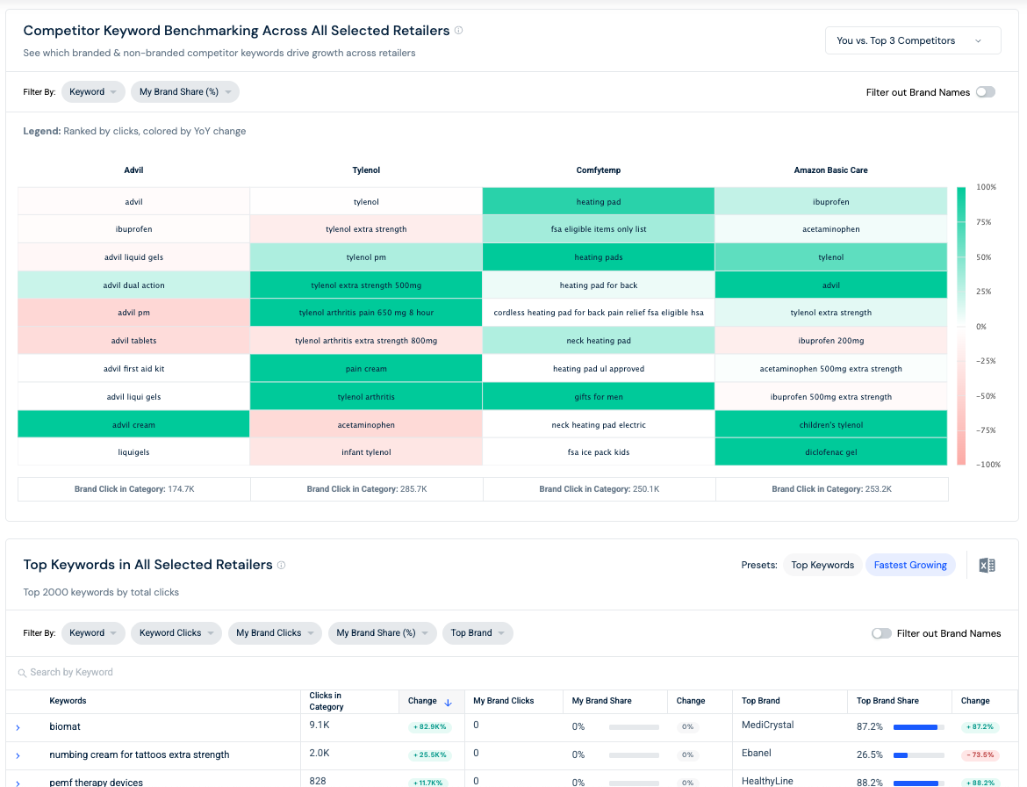Screen dimensions: 1027x787
Task: Open You vs. Top 3 Competitors dropdown
Action: click(912, 40)
